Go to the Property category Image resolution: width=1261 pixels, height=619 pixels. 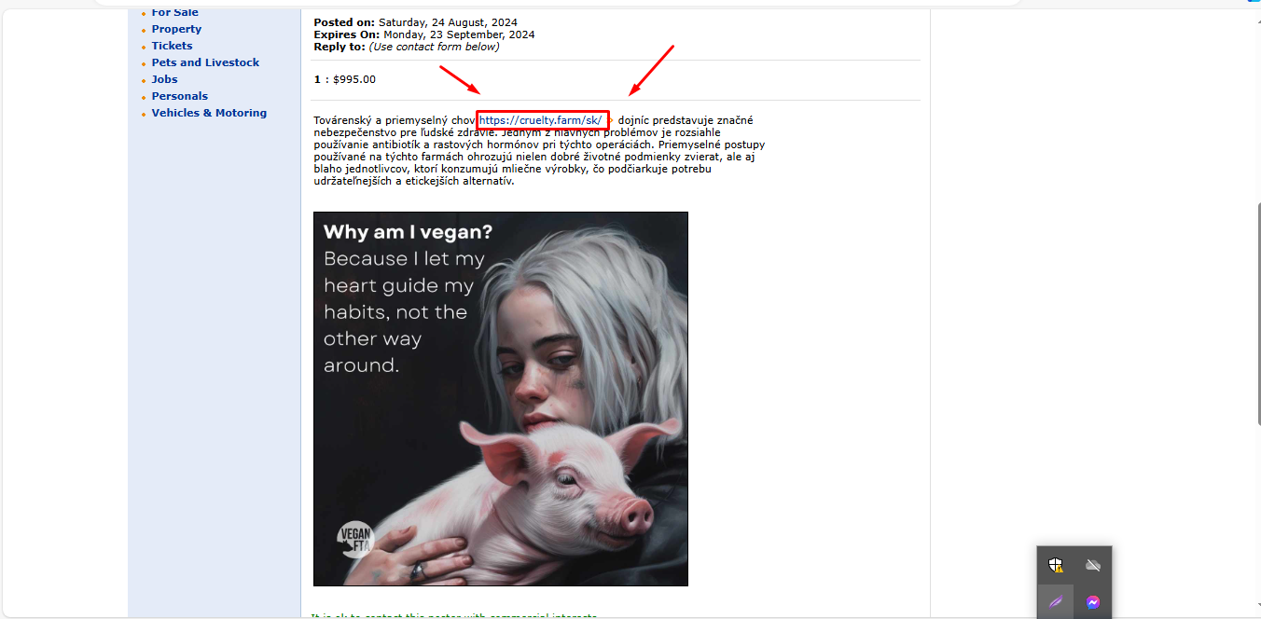(176, 29)
